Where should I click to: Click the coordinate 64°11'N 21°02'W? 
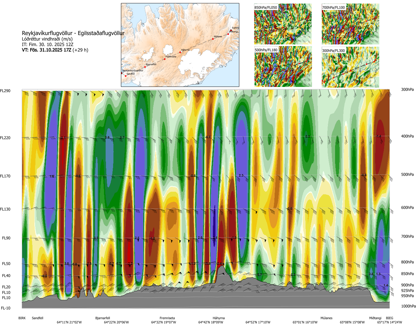click(x=69, y=322)
